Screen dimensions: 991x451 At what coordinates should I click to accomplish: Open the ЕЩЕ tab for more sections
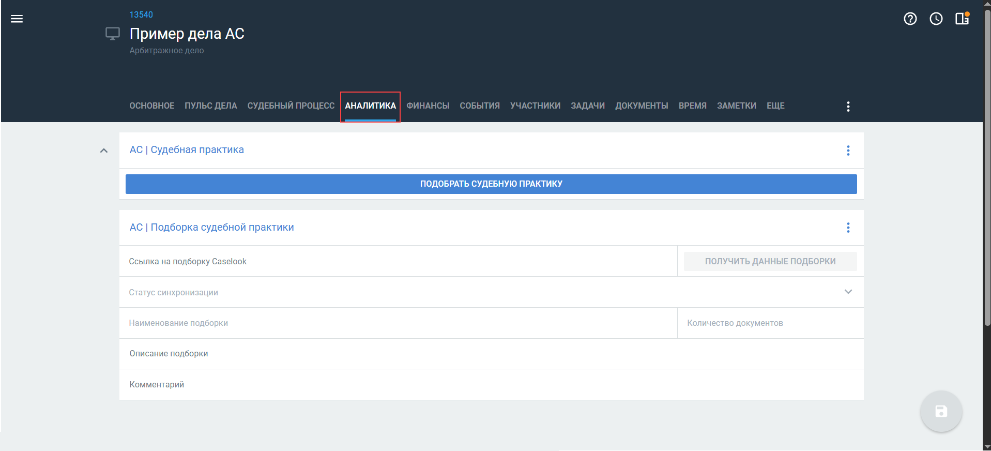click(x=775, y=106)
